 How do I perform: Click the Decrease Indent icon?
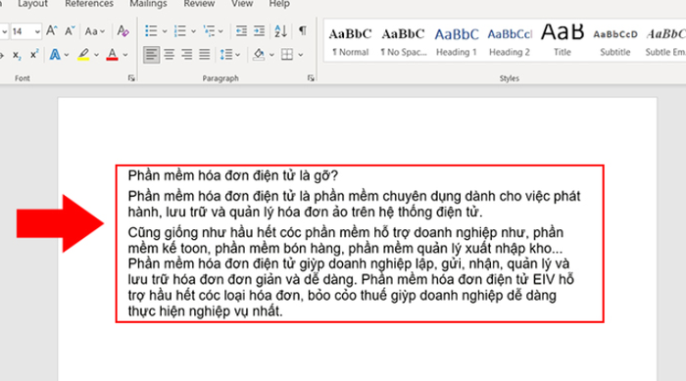[x=241, y=31]
